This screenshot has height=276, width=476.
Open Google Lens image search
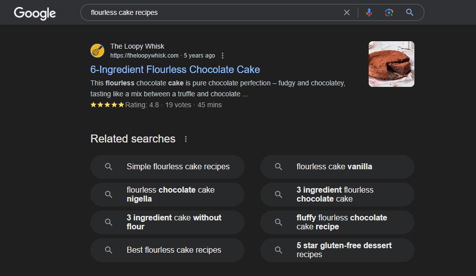[x=389, y=12]
